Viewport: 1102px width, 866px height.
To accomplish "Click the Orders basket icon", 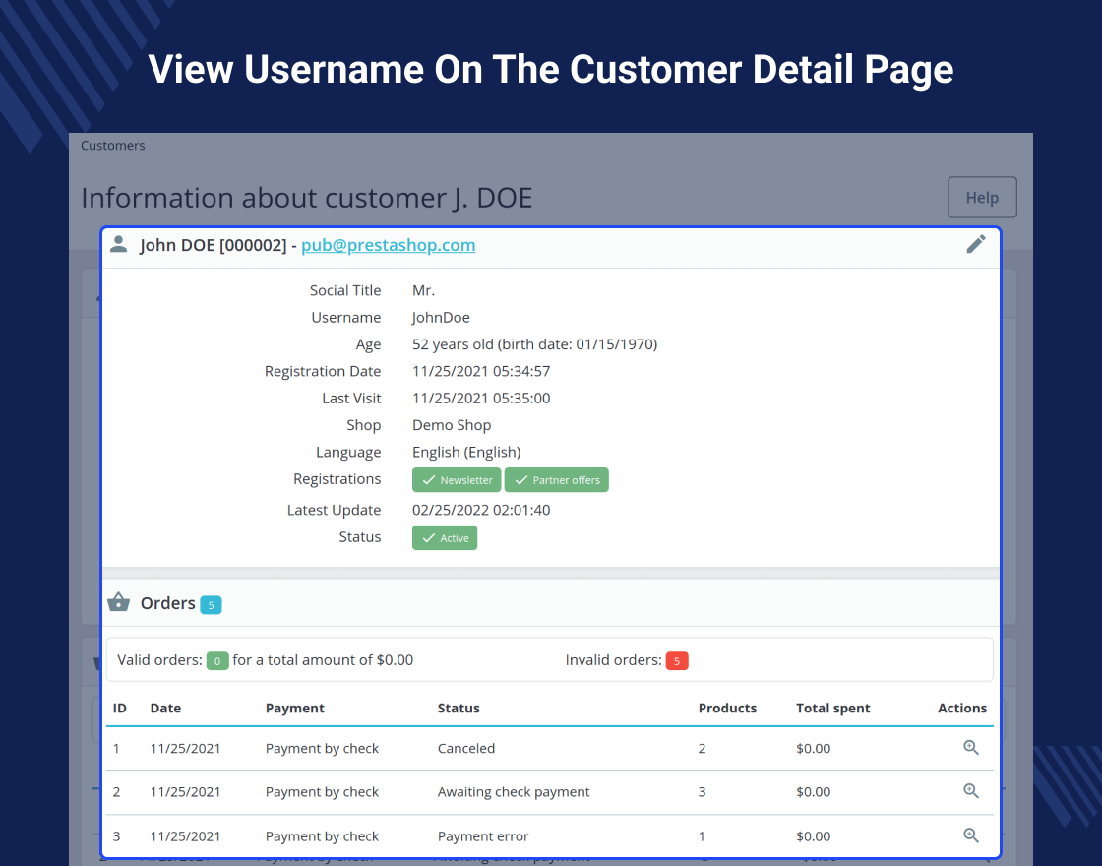I will [119, 602].
